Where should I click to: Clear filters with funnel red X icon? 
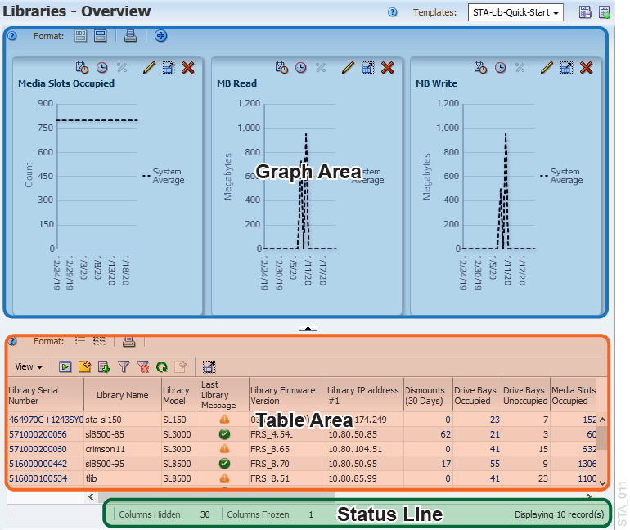pyautogui.click(x=142, y=366)
